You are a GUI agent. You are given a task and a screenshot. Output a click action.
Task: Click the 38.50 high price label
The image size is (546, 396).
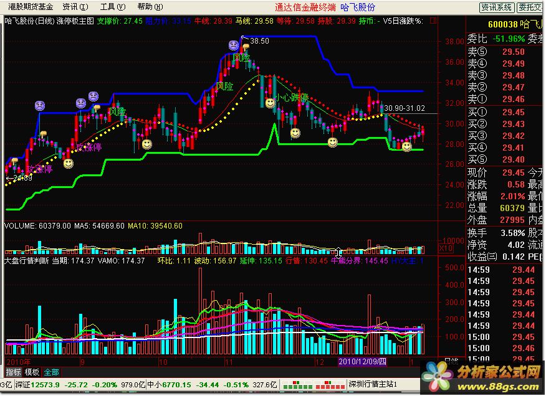click(x=259, y=40)
